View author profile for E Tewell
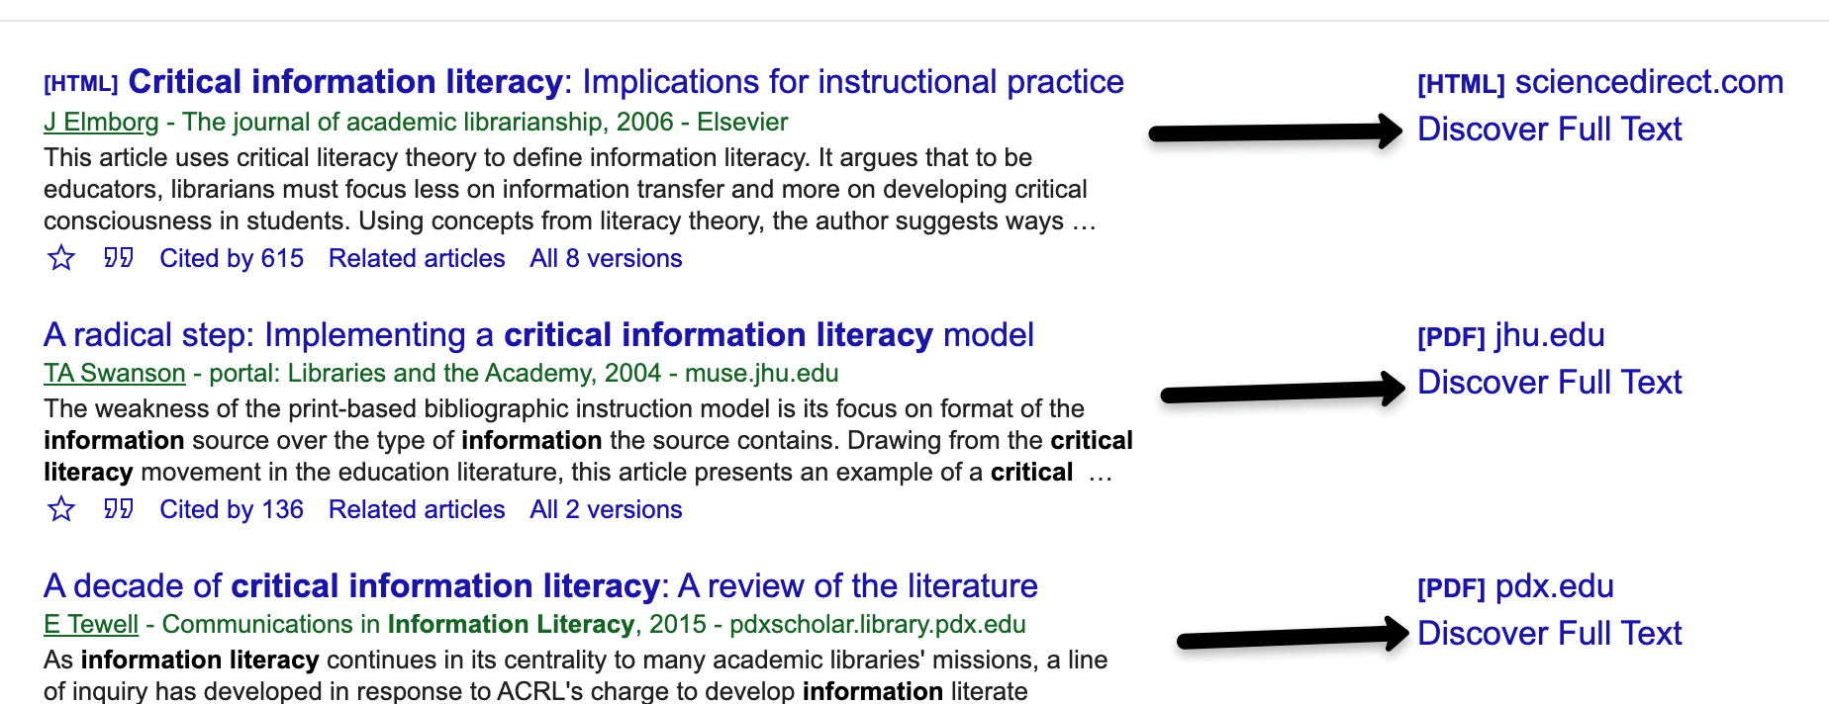Screen dimensions: 1829x704 [91, 625]
